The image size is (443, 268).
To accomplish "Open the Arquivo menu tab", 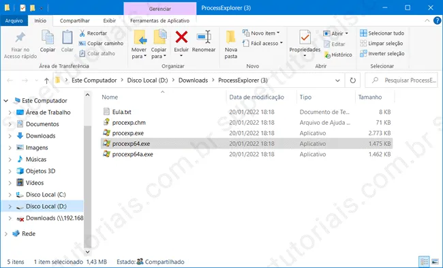I will [14, 20].
